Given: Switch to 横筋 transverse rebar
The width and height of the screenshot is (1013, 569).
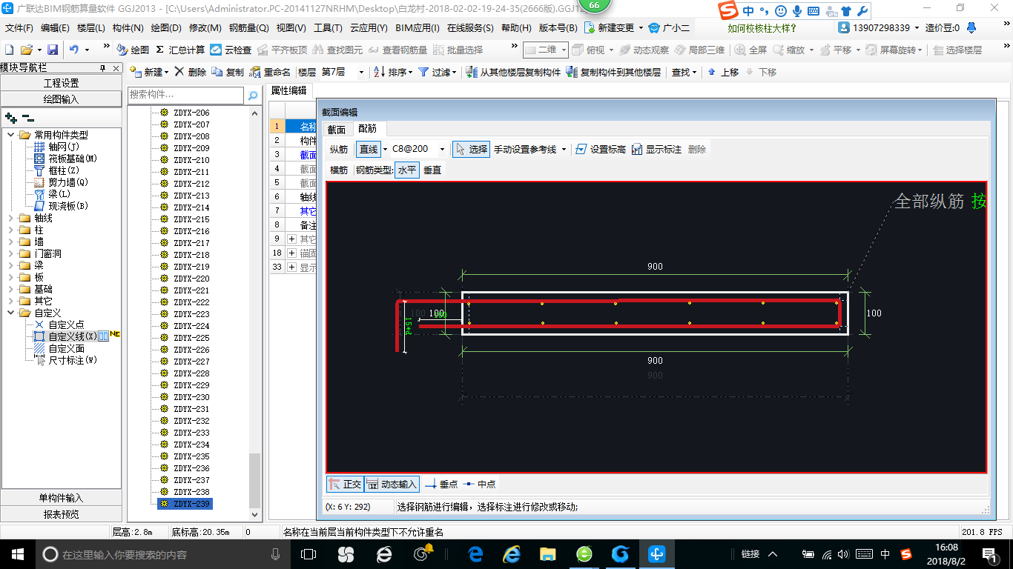Looking at the screenshot, I should (x=339, y=170).
